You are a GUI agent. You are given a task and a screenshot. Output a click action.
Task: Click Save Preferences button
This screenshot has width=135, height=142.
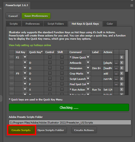[x=36, y=16]
